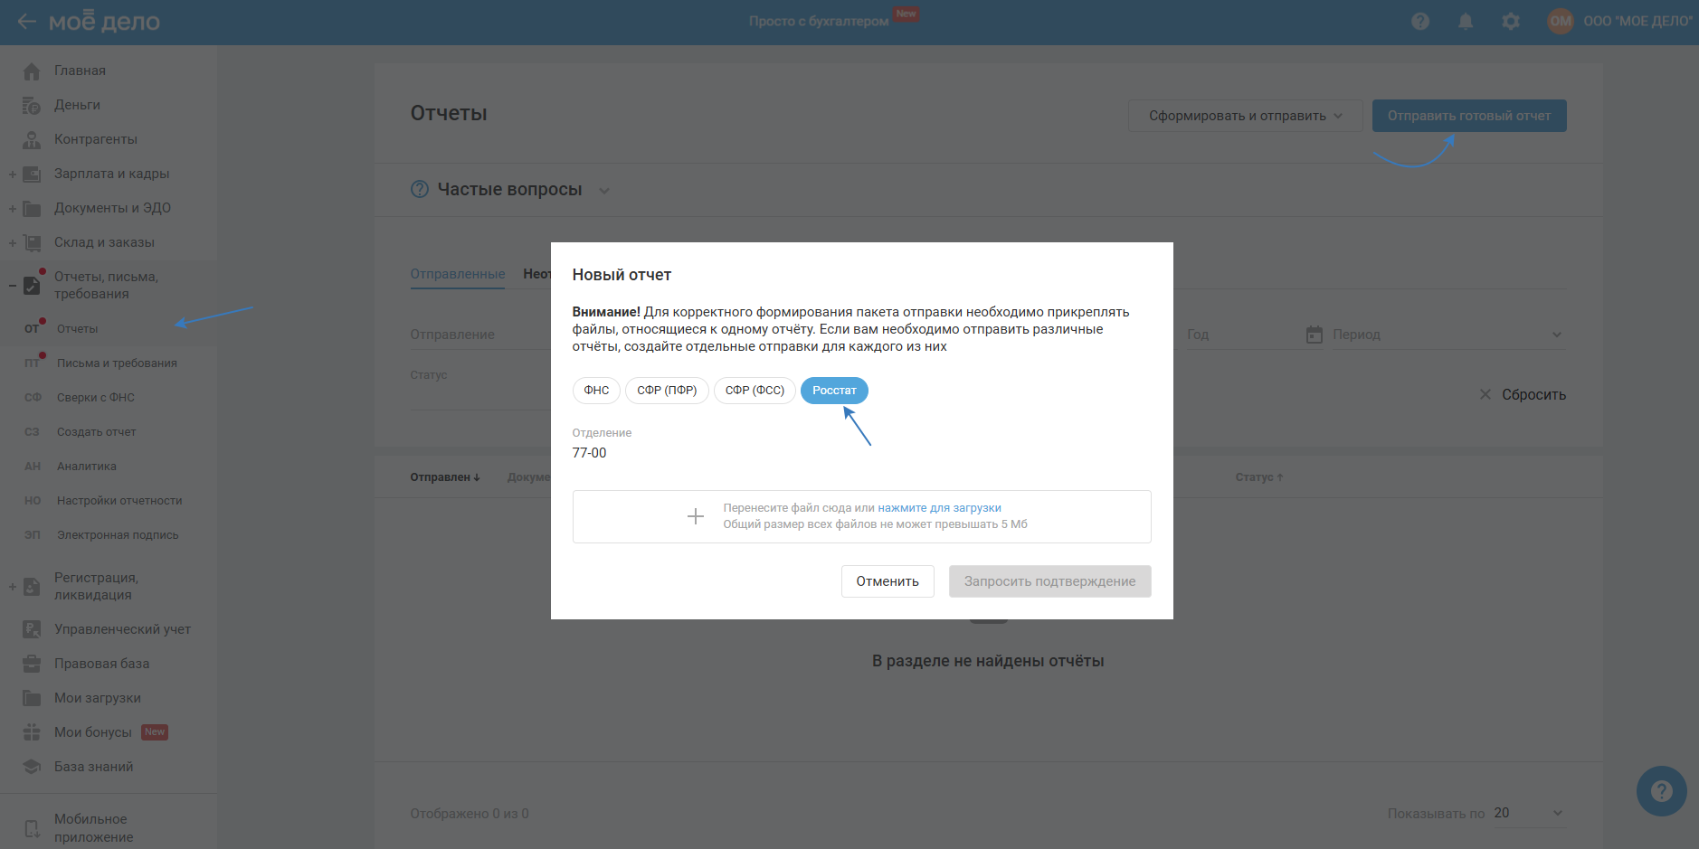Screen dimensions: 1699x849
Task: Click the Правовая база briefcase icon
Action: click(x=32, y=664)
